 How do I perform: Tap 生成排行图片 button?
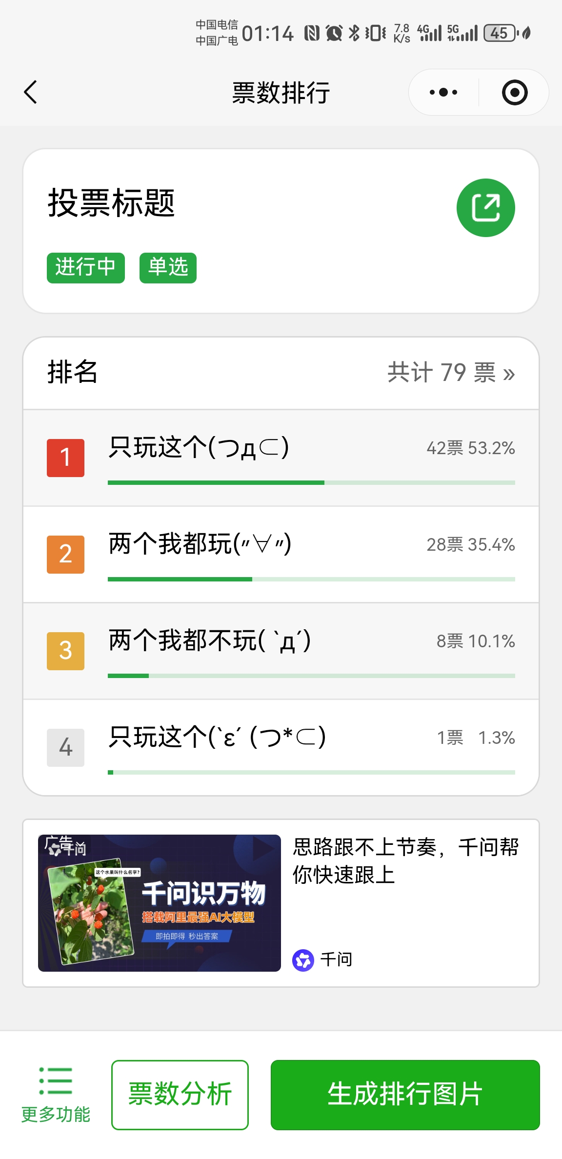405,1095
